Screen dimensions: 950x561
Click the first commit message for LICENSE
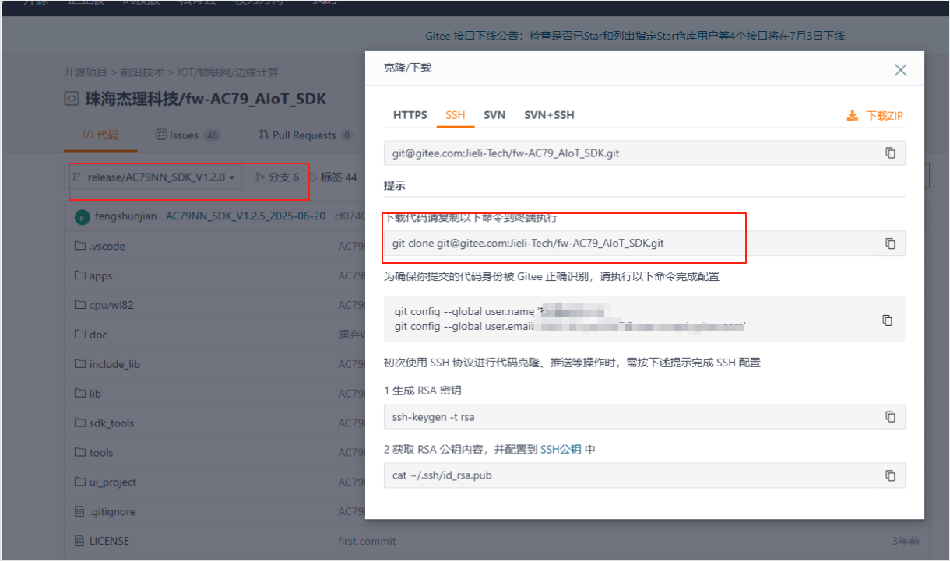[367, 541]
